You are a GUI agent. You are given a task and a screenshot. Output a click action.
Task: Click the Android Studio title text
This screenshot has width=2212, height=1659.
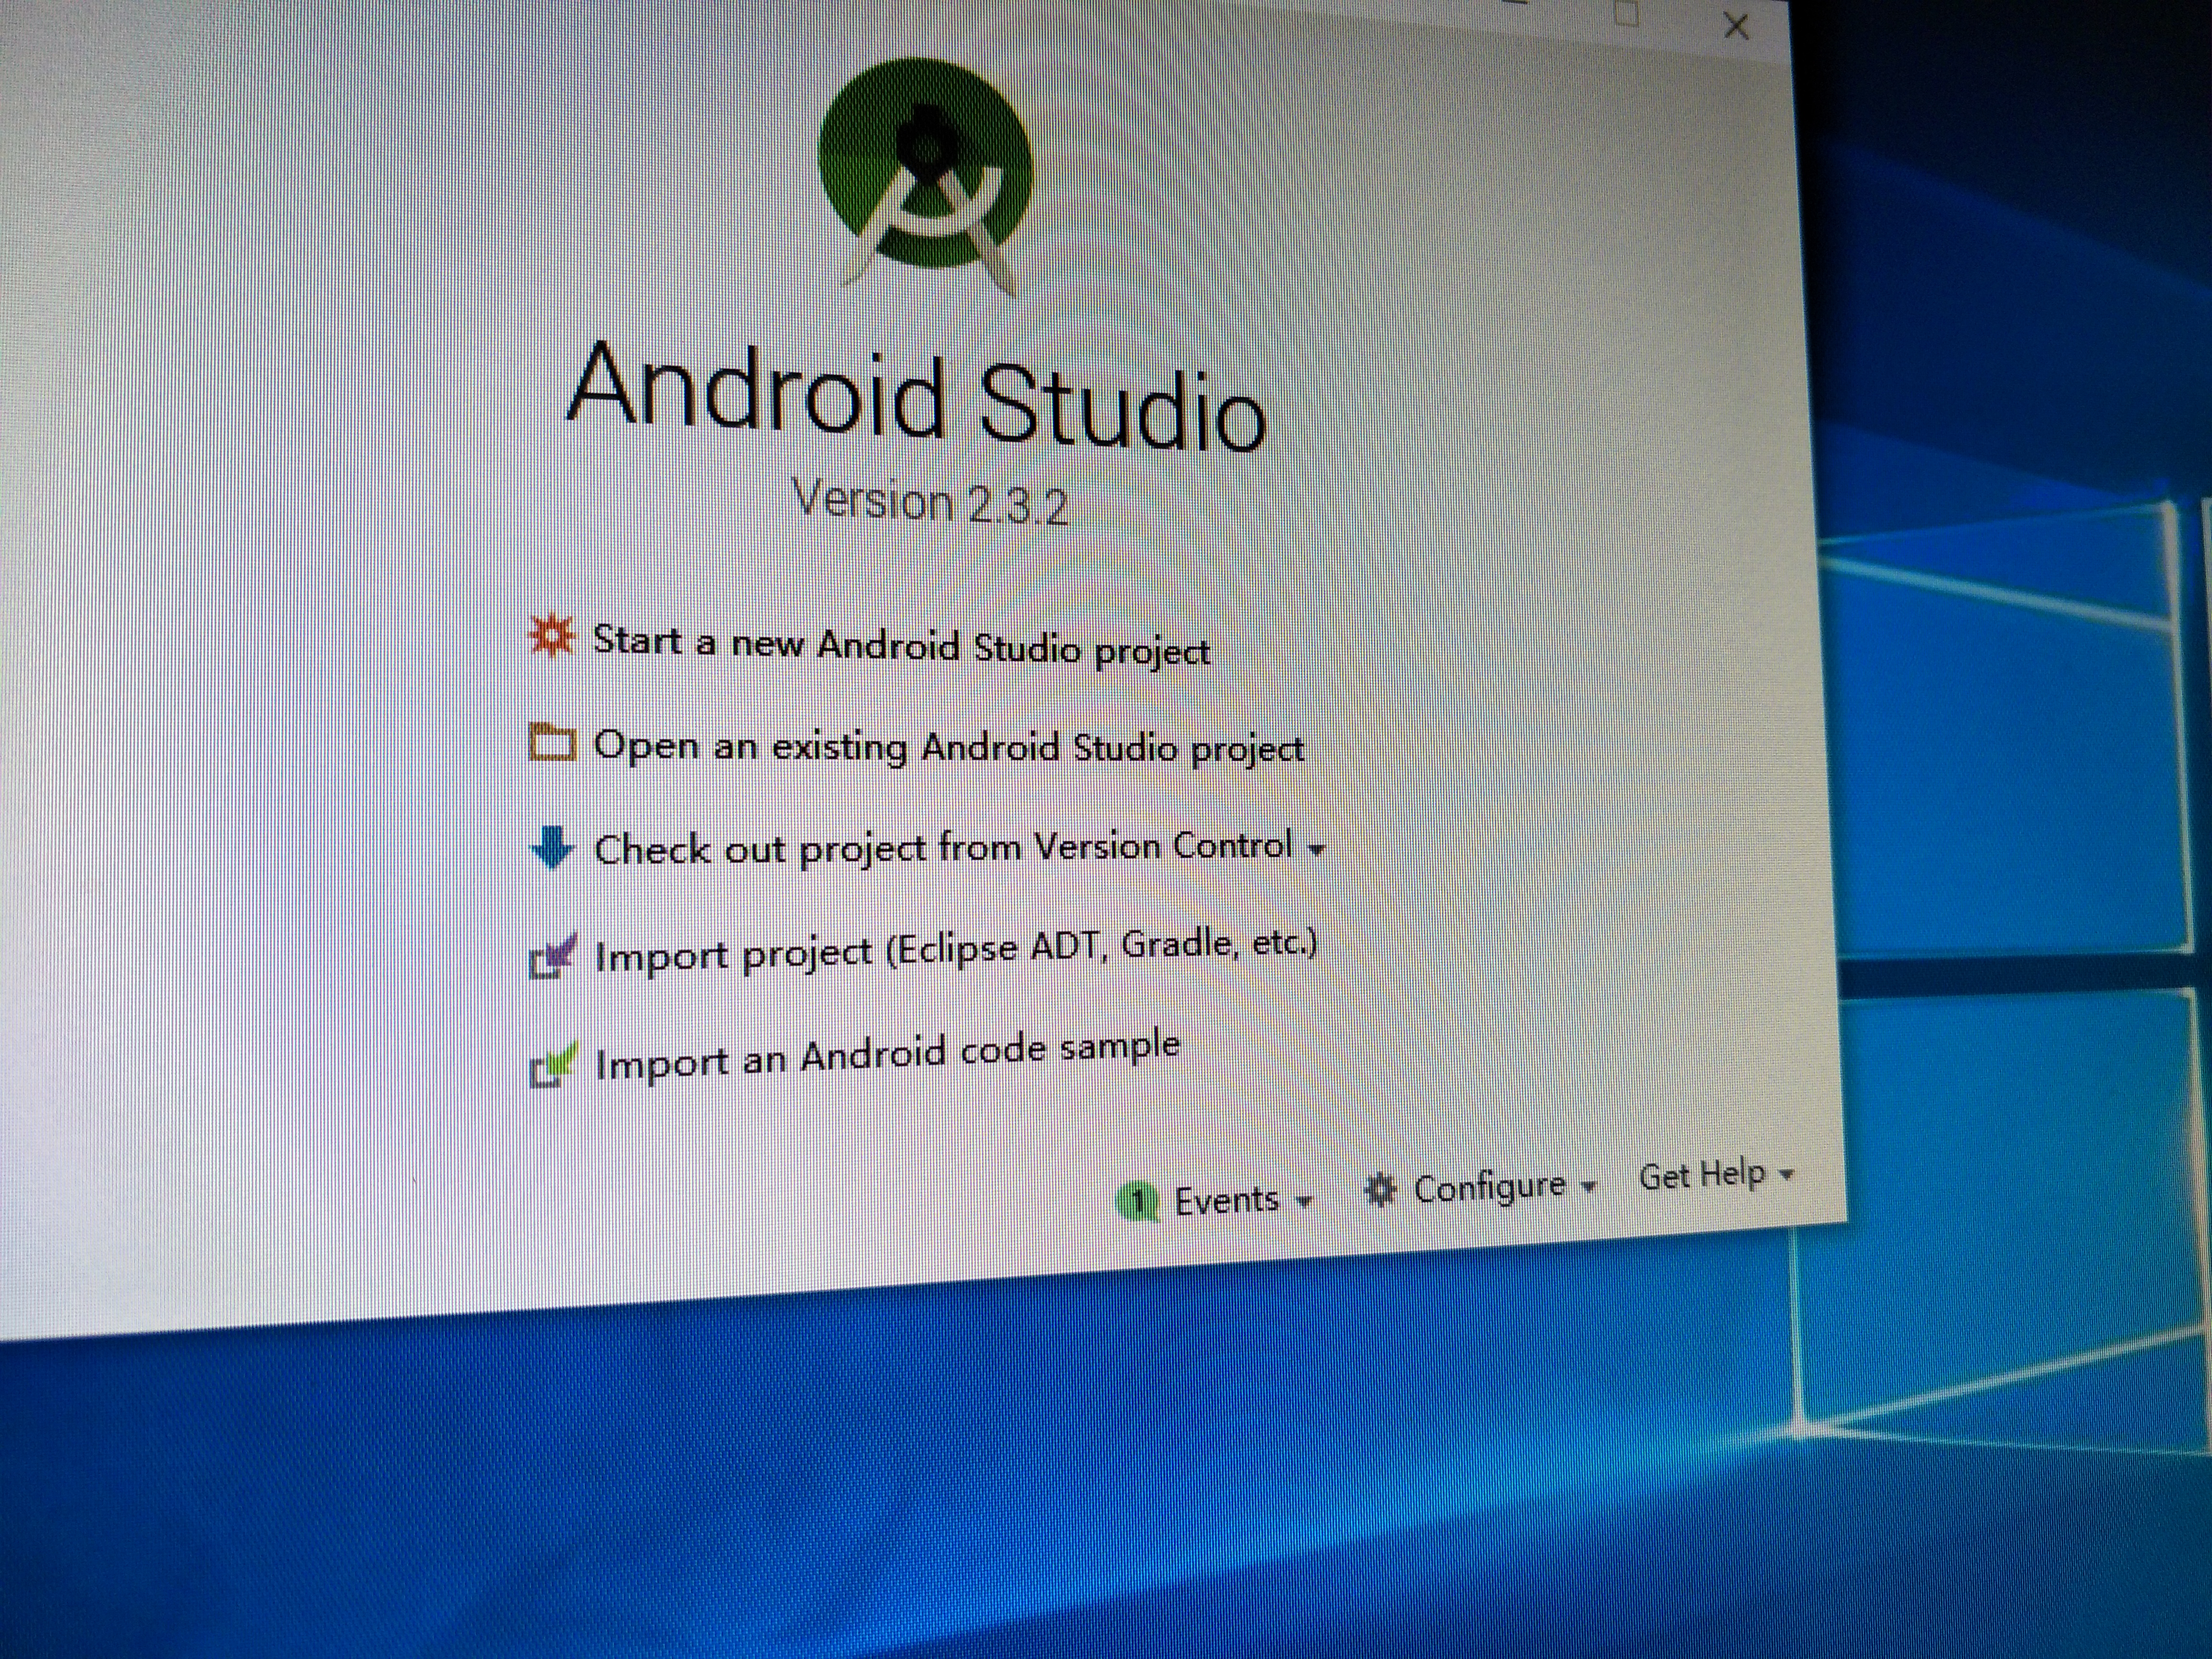917,397
